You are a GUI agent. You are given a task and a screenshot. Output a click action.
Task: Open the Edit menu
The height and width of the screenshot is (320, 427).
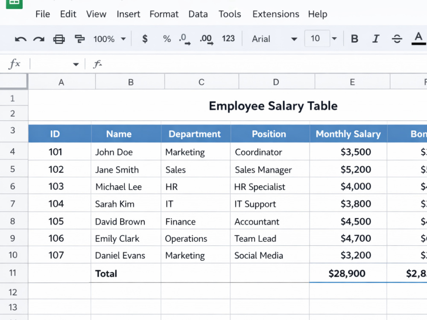pos(68,14)
